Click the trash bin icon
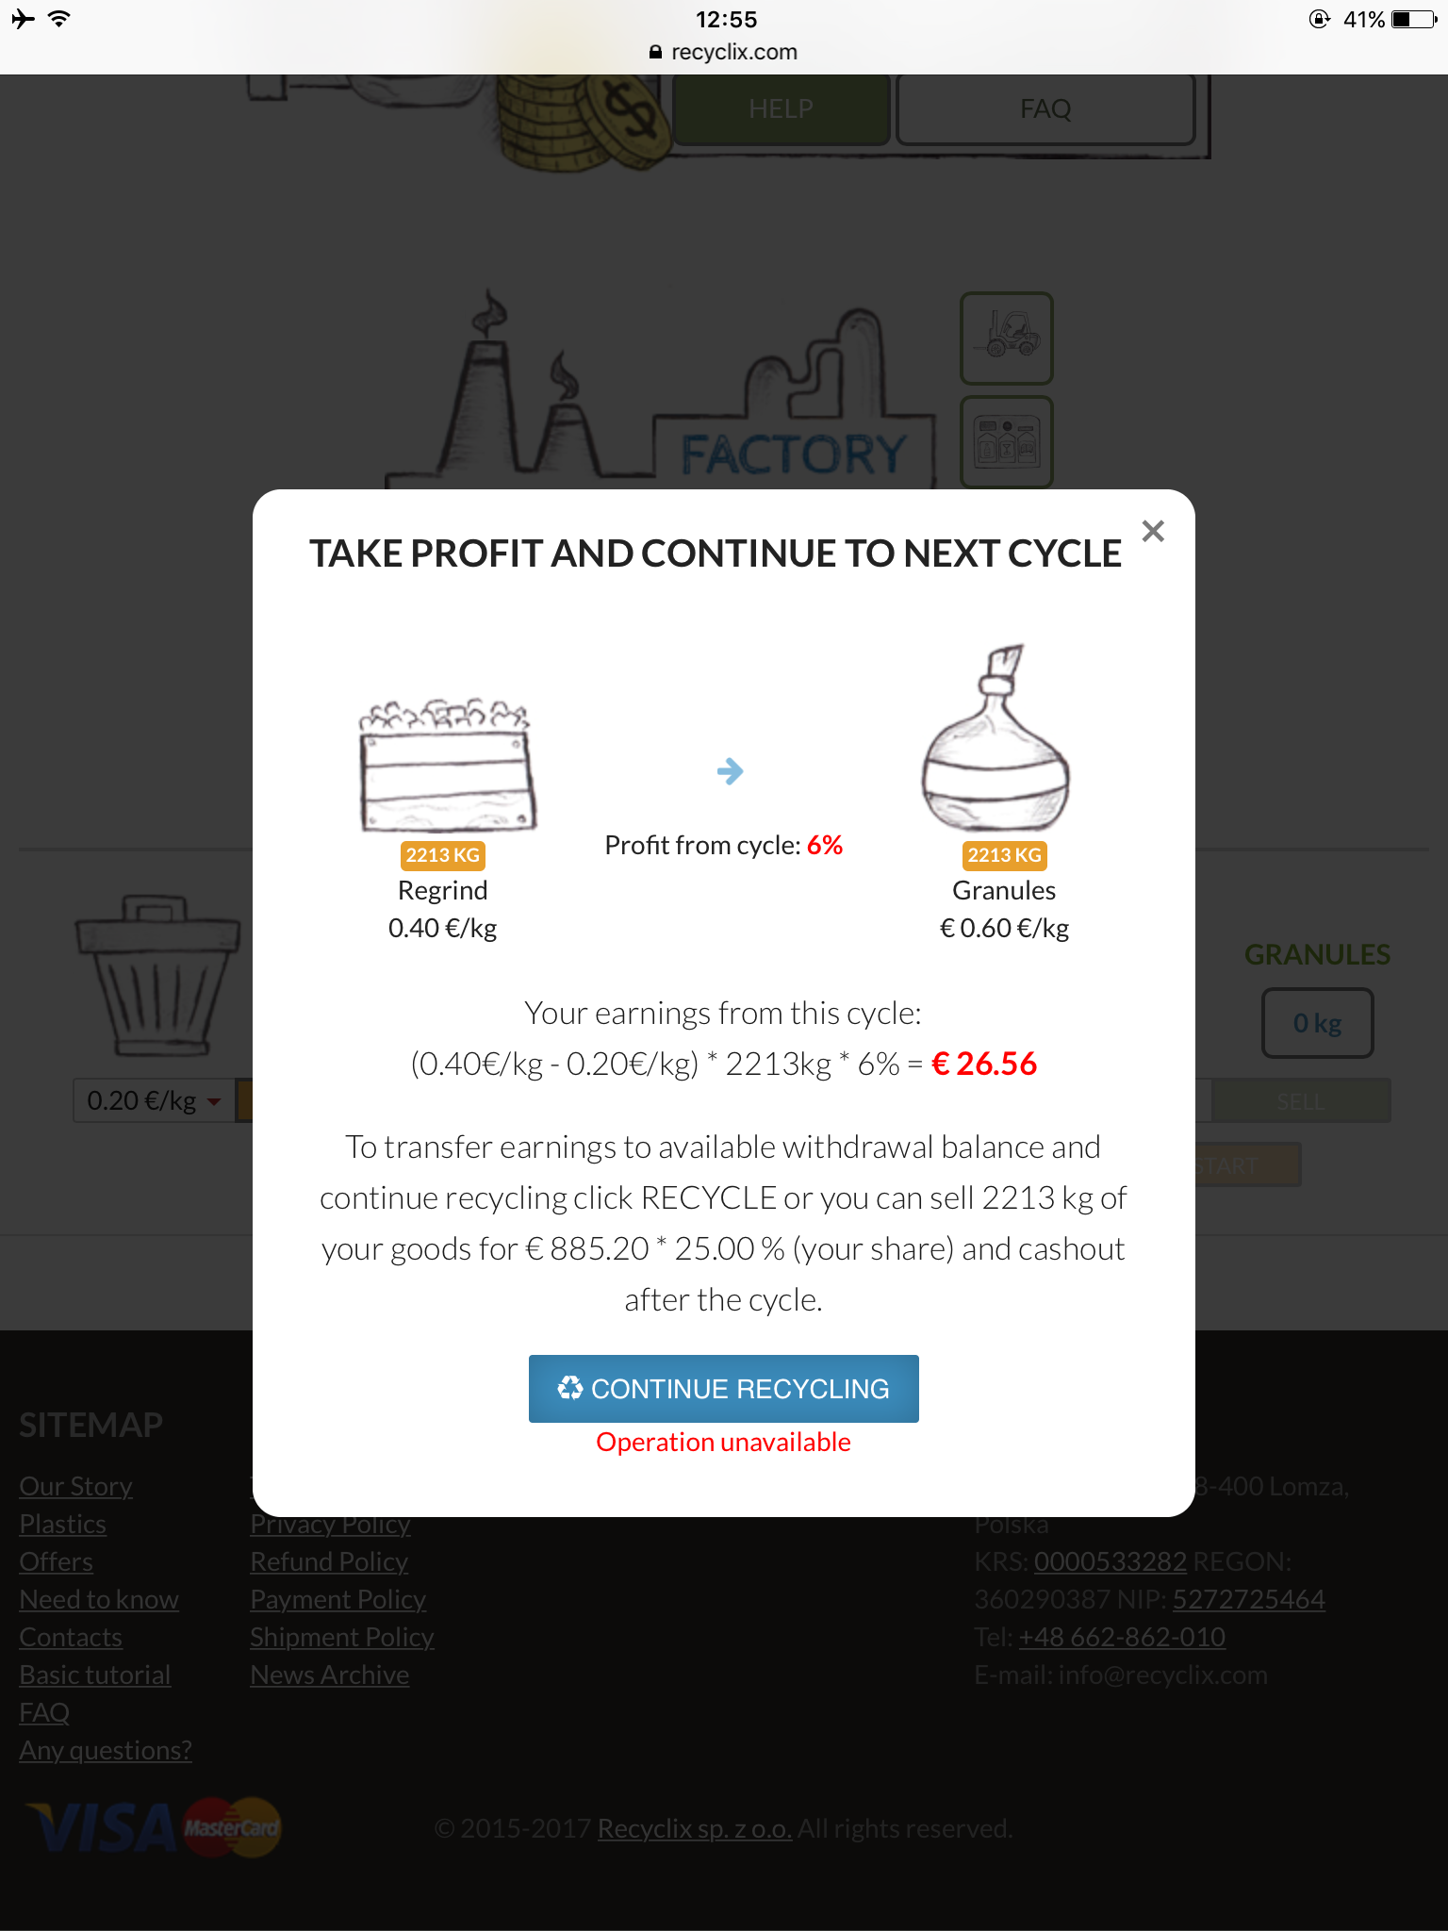The width and height of the screenshot is (1448, 1931). 157,975
